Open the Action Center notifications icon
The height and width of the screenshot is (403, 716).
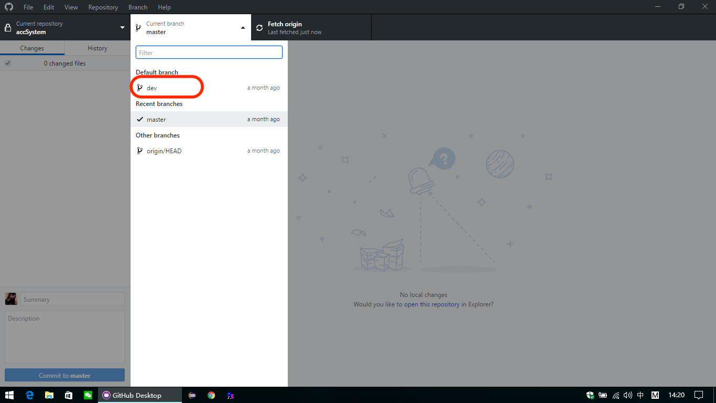(x=699, y=395)
